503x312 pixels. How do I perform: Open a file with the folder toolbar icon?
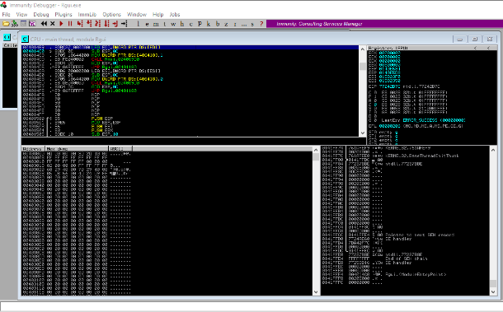[x=6, y=24]
